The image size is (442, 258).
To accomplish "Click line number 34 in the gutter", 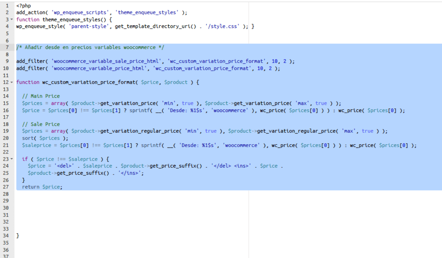I will tap(6, 236).
